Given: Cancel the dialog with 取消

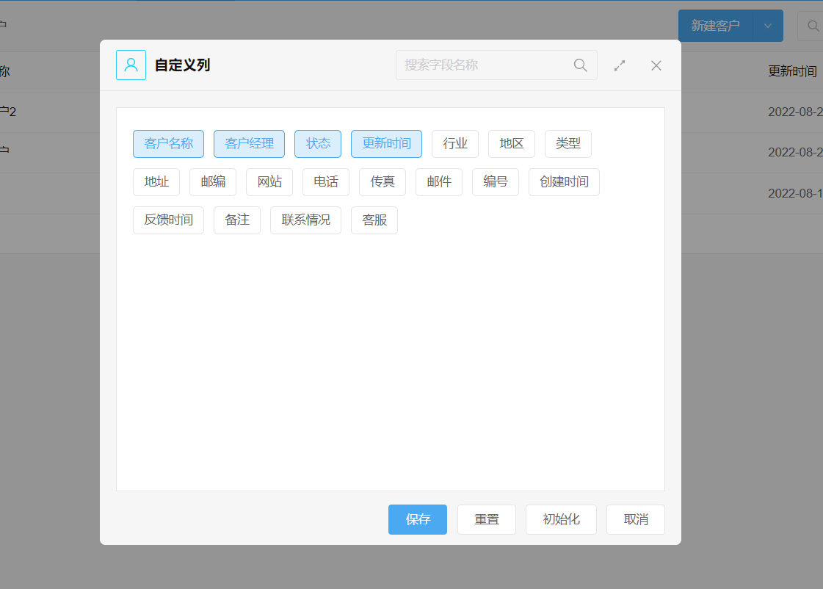Looking at the screenshot, I should (x=636, y=520).
